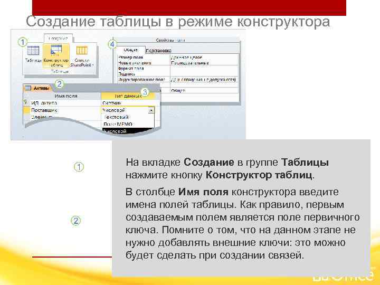The width and height of the screenshot is (380, 285).
Task: Click the Счетчик data type cell
Action: pos(128,103)
